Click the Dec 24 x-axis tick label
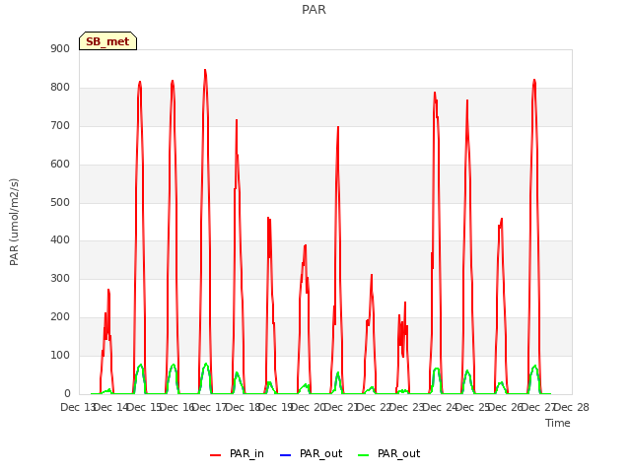This screenshot has width=631, height=473. pyautogui.click(x=440, y=407)
